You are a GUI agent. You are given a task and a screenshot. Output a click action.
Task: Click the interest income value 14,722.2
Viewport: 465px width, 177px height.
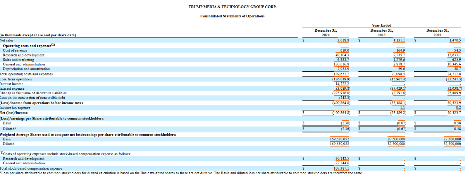[x=342, y=83]
